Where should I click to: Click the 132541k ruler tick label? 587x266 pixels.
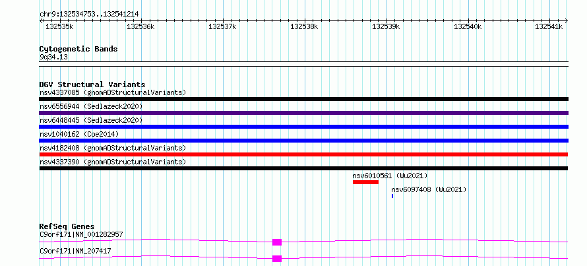tap(549, 26)
